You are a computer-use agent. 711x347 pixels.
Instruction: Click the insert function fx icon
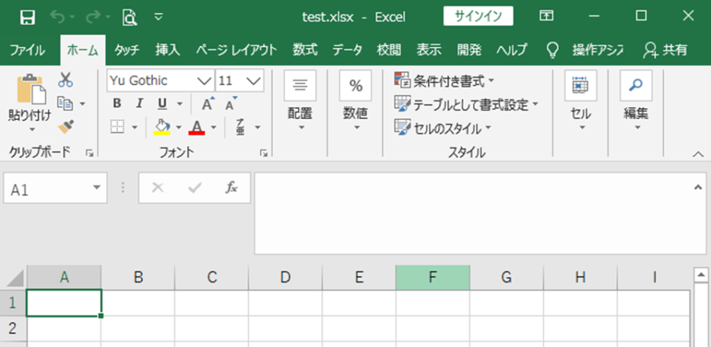click(x=231, y=187)
